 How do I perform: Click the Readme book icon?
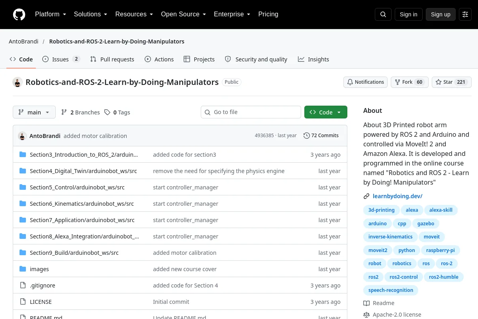tap(366, 303)
